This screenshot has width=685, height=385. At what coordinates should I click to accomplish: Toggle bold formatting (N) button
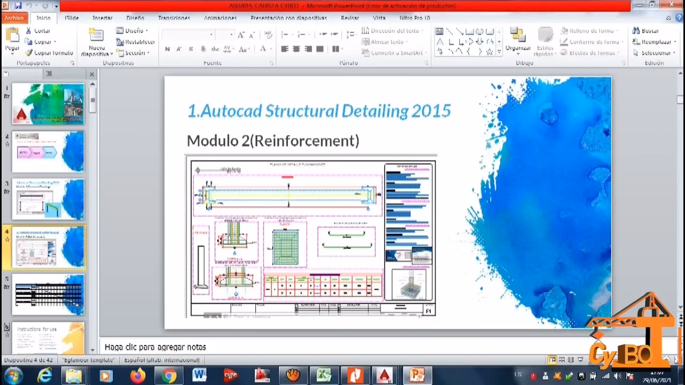coord(168,49)
